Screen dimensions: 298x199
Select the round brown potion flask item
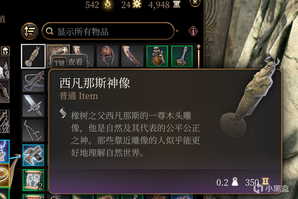(157, 56)
